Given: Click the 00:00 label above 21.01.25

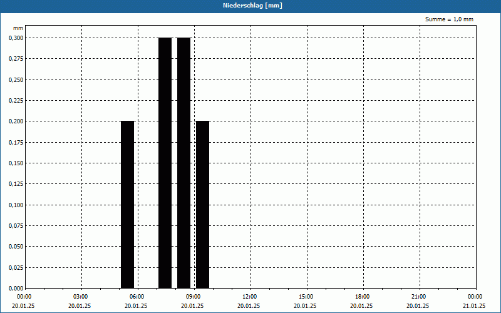Looking at the screenshot, I should point(475,297).
